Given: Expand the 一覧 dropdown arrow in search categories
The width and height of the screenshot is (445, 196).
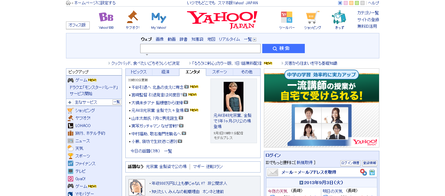Looking at the screenshot, I should click(254, 39).
